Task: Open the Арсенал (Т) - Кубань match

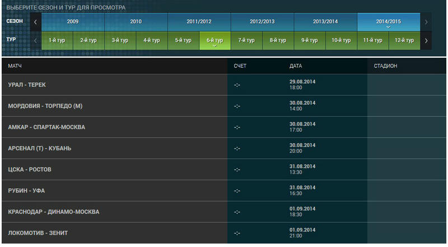Action: click(x=40, y=148)
